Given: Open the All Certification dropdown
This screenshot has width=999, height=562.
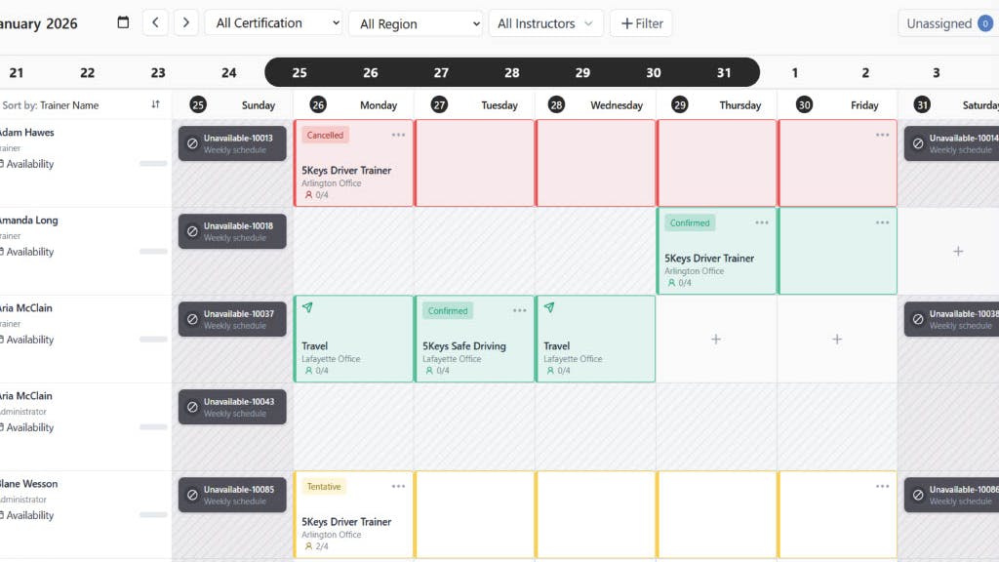Looking at the screenshot, I should pos(272,22).
